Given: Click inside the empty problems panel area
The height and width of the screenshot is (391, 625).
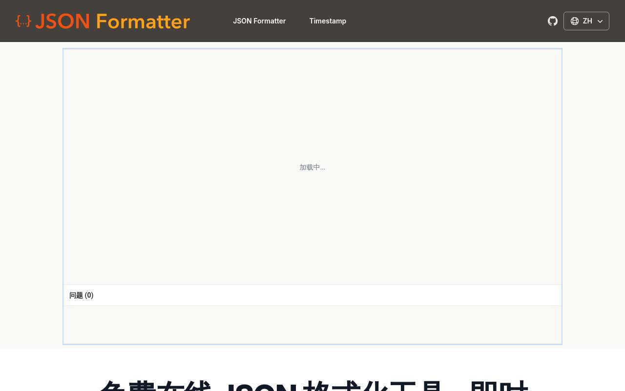Looking at the screenshot, I should pyautogui.click(x=312, y=325).
